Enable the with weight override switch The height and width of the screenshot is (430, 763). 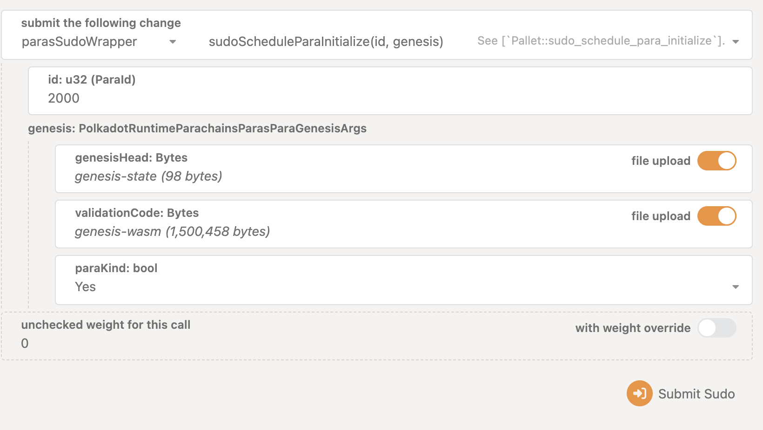[x=716, y=328]
